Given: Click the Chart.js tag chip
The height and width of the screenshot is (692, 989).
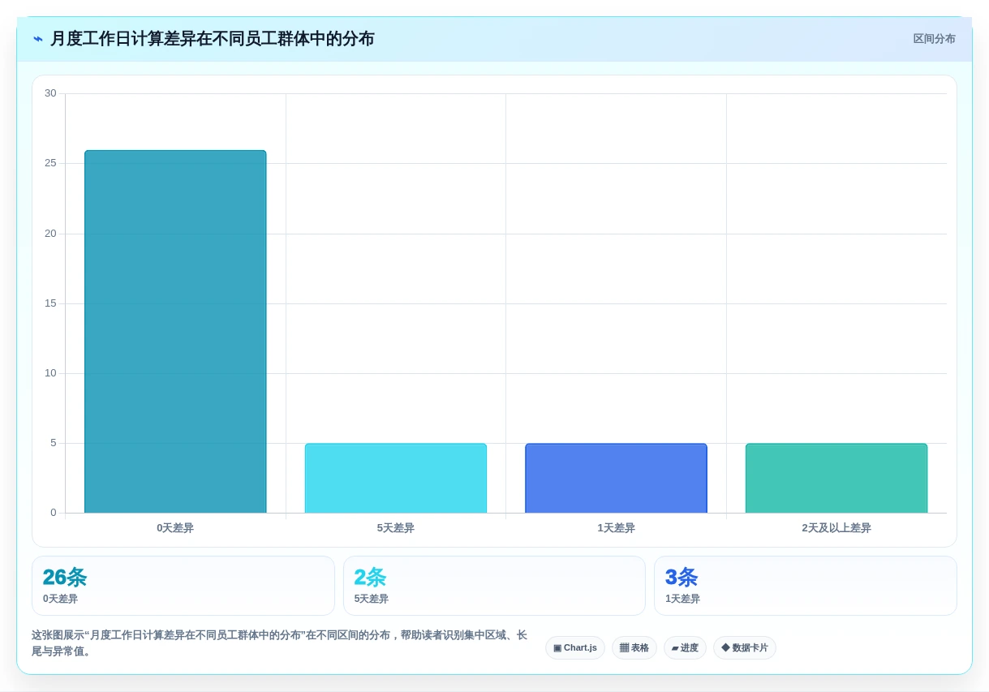Looking at the screenshot, I should 575,647.
